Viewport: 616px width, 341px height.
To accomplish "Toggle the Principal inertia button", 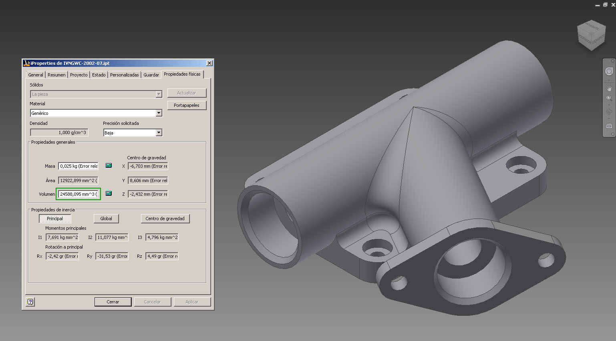I will click(x=55, y=219).
